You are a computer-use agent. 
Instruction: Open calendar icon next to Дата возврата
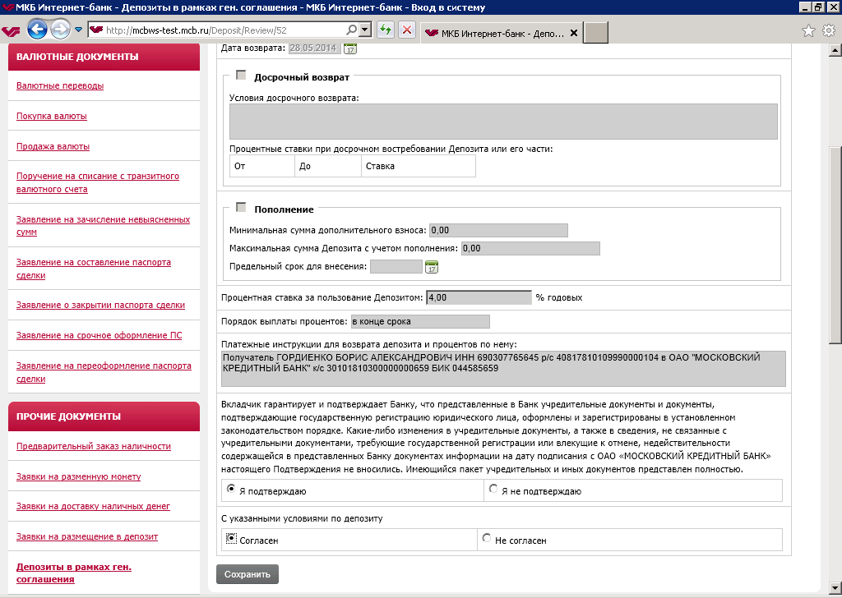coord(350,48)
